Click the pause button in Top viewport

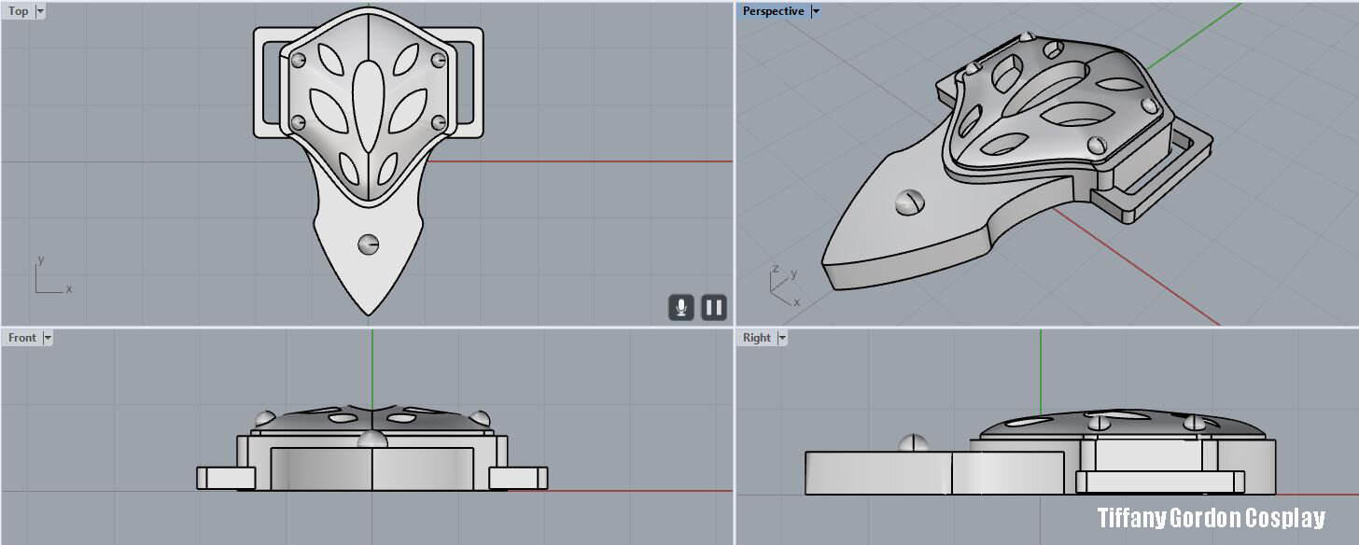pyautogui.click(x=714, y=307)
